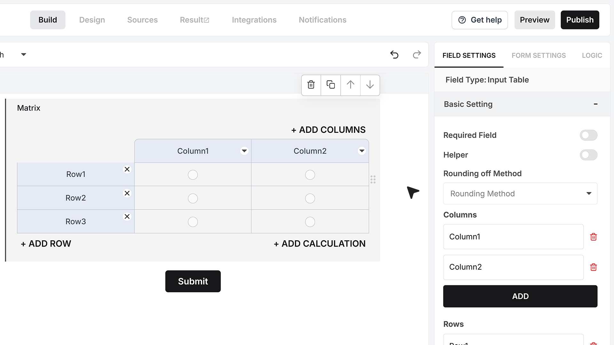Toggle the Required Field switch
Screen dimensions: 614x345
click(x=588, y=135)
